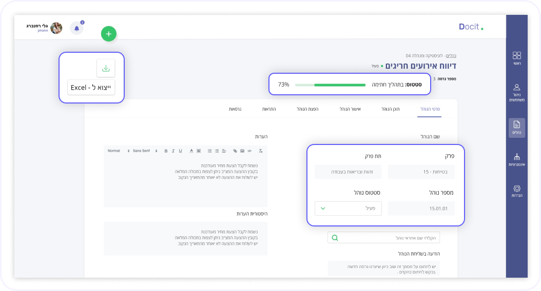This screenshot has width=541, height=291.
Task: Switch to the תוכן הנוהל tab
Action: (x=391, y=109)
